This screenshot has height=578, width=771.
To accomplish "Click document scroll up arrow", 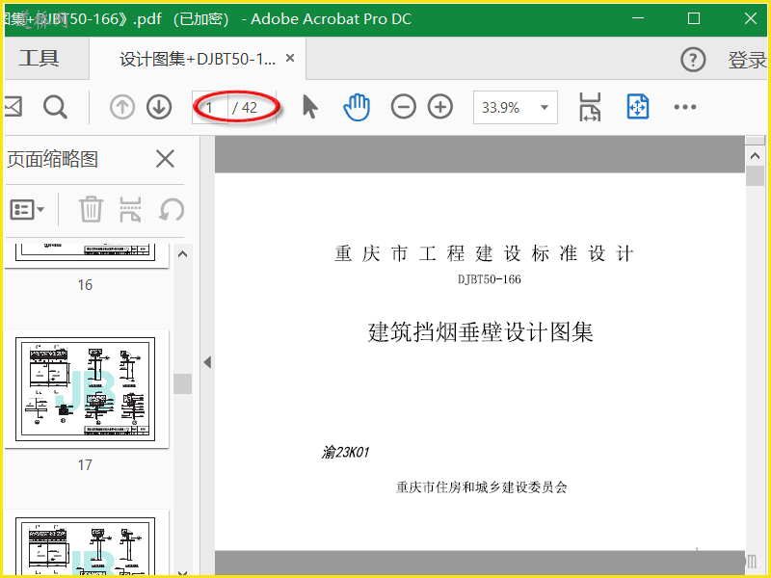I will [x=756, y=156].
